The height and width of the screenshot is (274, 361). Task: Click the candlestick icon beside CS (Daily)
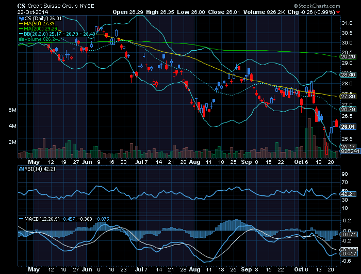(x=22, y=19)
